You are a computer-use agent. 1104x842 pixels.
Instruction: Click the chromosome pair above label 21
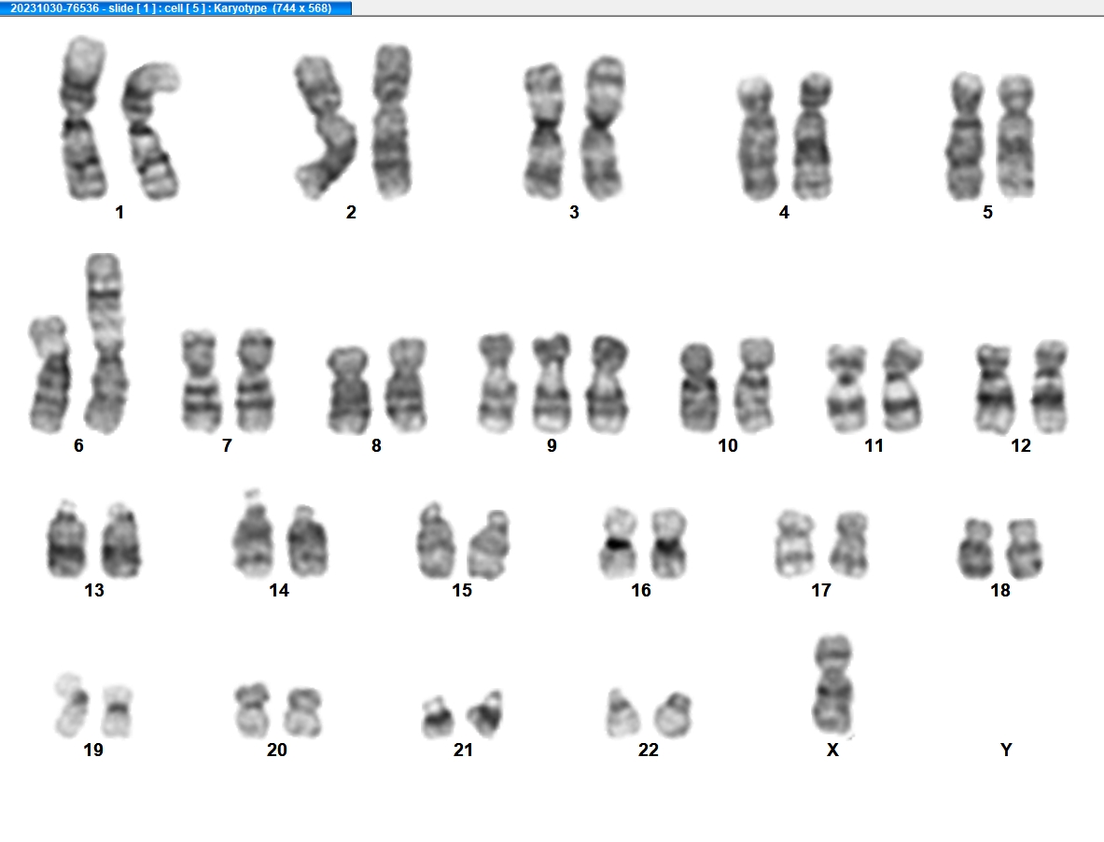(463, 714)
